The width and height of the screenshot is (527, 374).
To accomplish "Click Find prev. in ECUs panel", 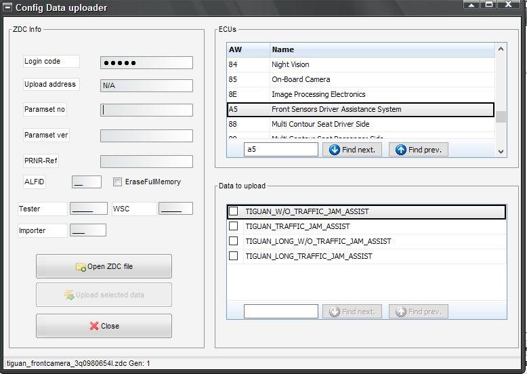I will (419, 150).
